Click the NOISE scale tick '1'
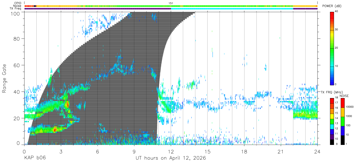Image resolution: width=357 pixels, height=164 pixels. (x=346, y=144)
